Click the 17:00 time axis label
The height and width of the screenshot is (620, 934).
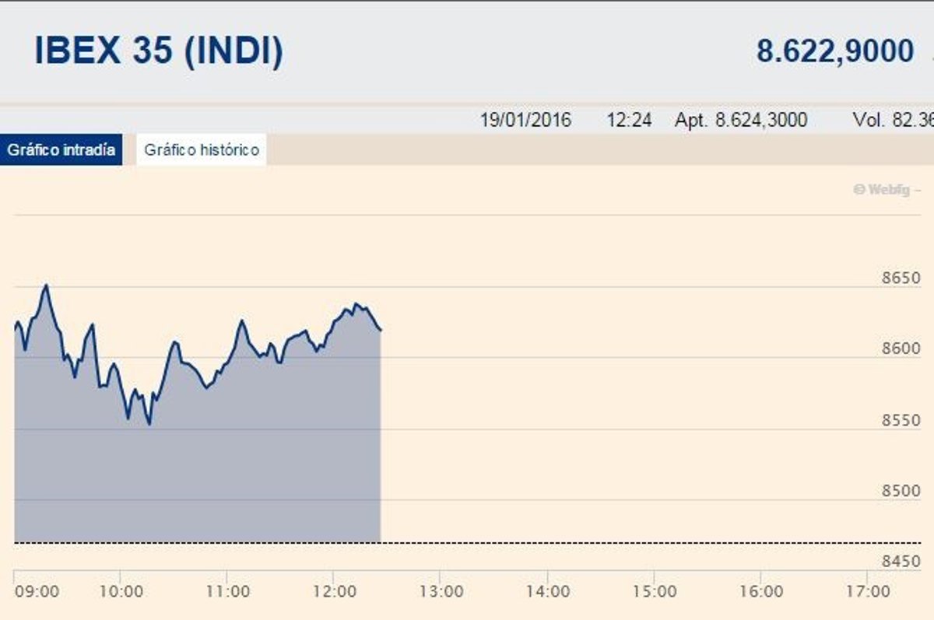867,591
